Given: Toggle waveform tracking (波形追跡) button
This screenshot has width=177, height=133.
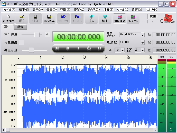Looking at the screenshot, I should 119,19.
